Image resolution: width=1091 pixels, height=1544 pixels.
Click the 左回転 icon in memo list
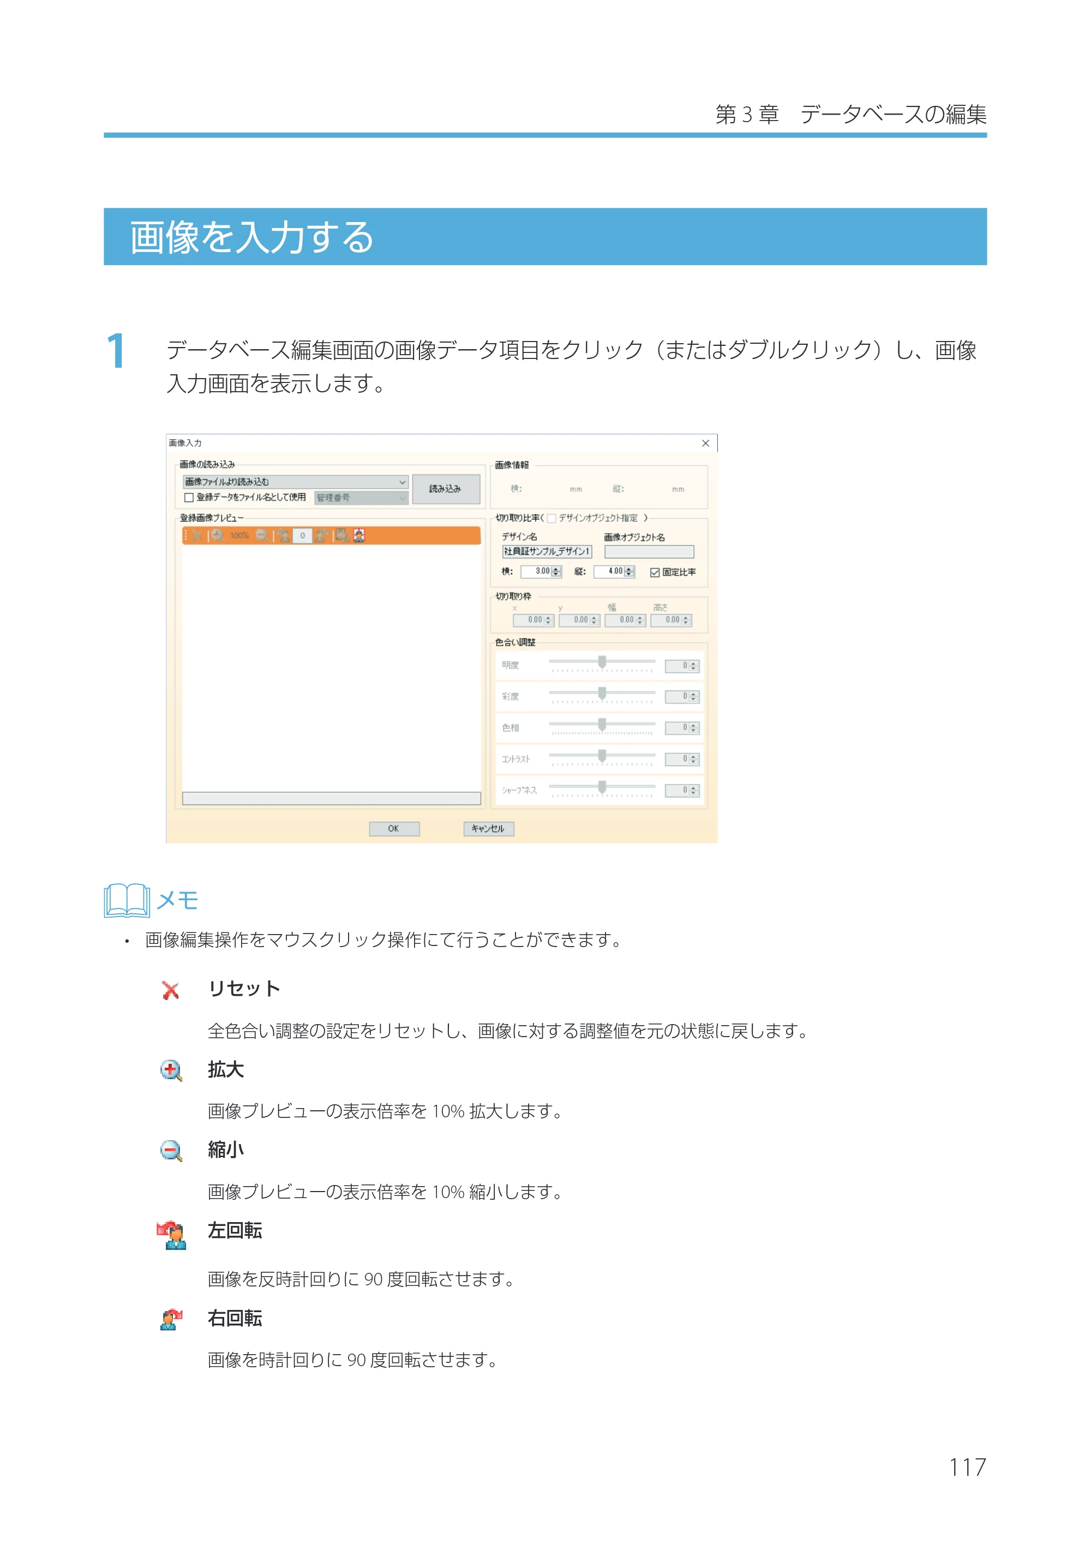pos(172,1235)
